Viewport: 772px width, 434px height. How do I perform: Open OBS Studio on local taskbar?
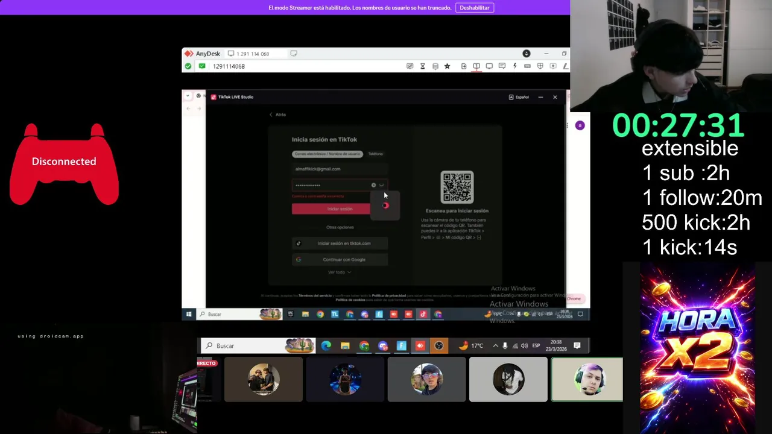click(439, 346)
